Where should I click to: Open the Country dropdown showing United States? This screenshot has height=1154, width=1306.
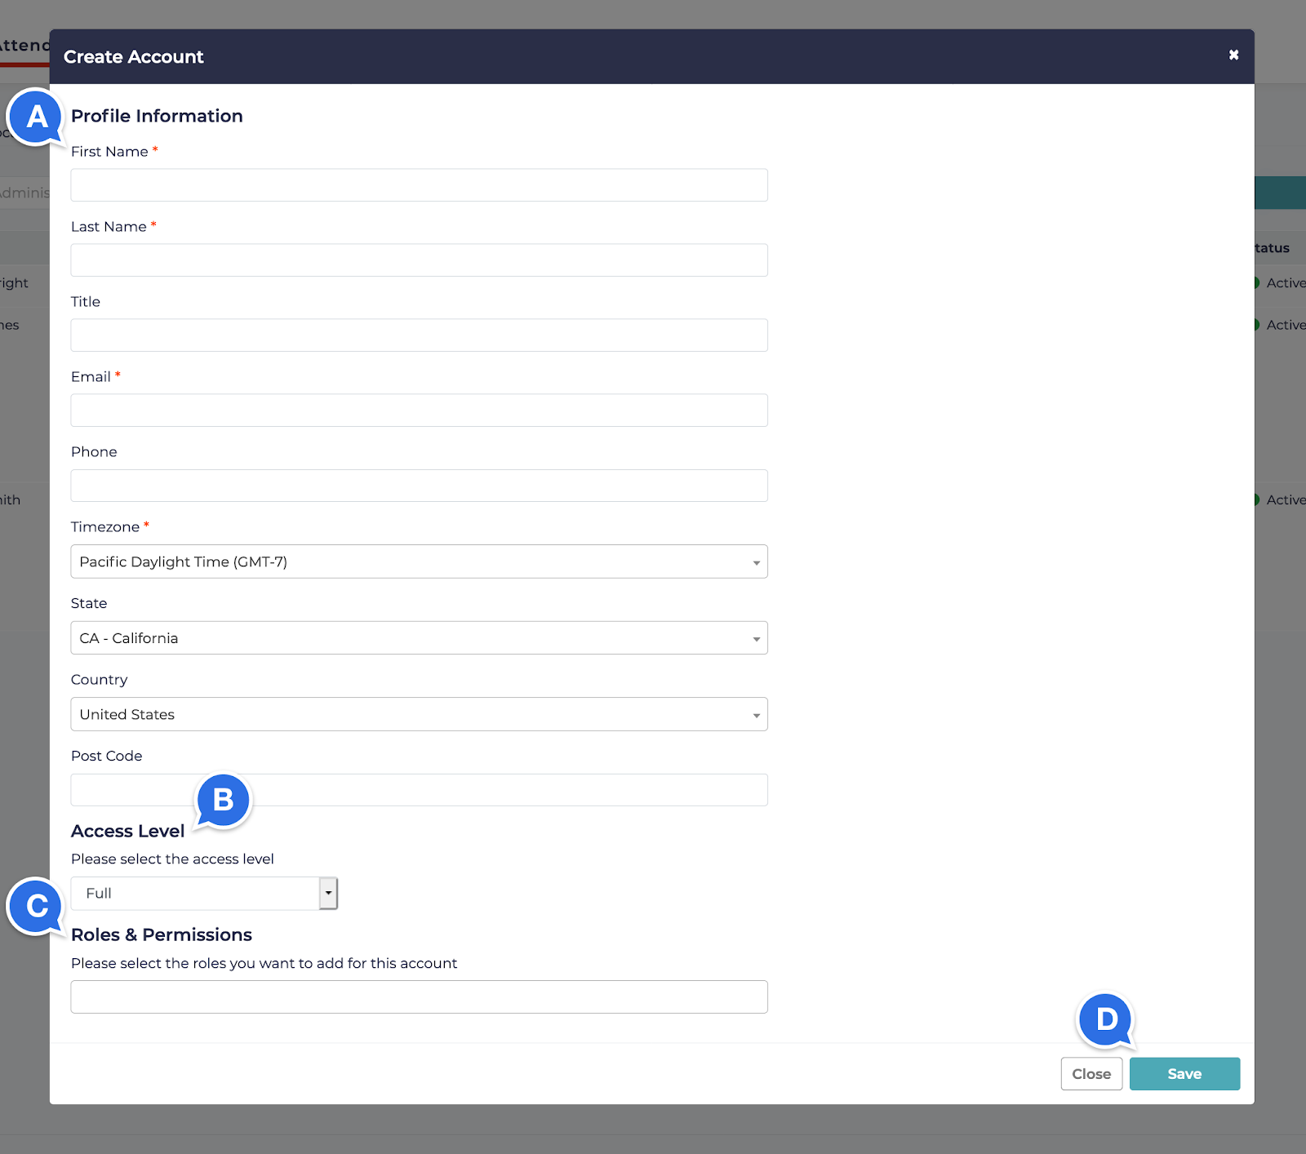click(419, 714)
